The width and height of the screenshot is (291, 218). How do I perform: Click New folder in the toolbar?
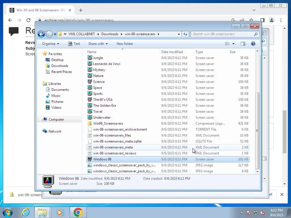coord(125,44)
